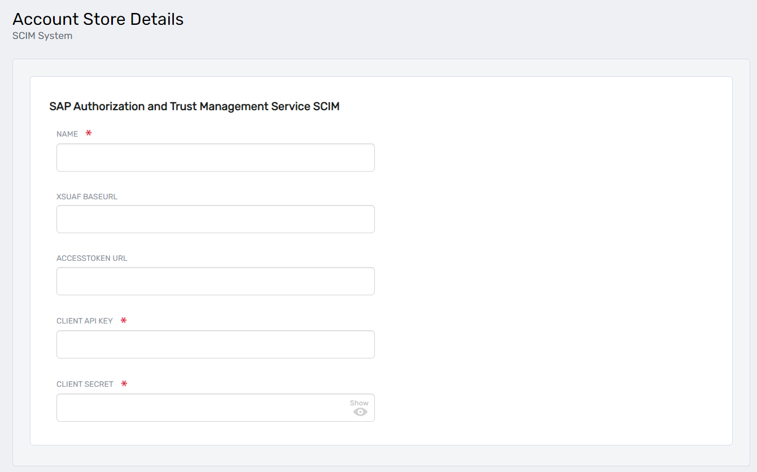This screenshot has width=757, height=472.
Task: Click the SAP Authorization and Trust Management heading
Action: click(x=194, y=106)
